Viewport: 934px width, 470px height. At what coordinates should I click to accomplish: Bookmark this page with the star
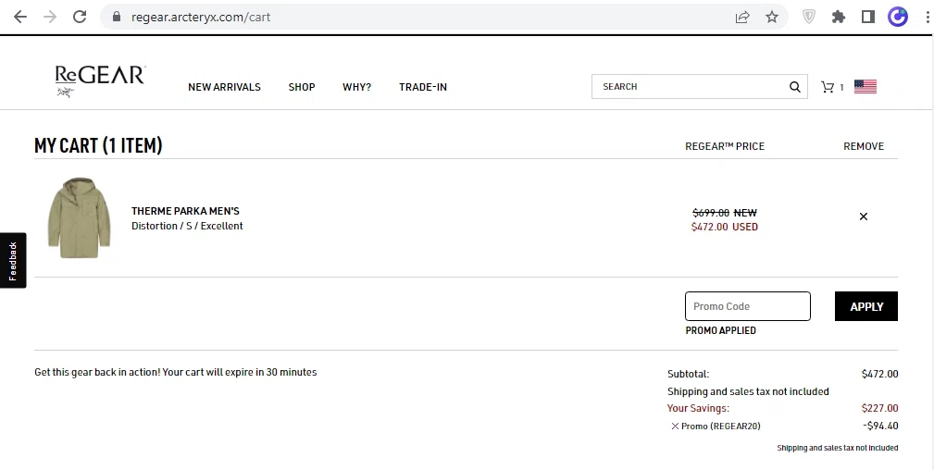point(772,17)
